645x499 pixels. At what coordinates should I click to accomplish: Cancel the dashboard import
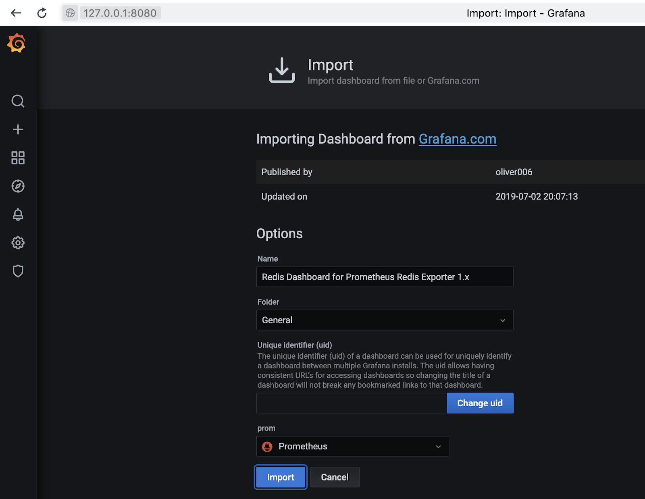(x=335, y=477)
